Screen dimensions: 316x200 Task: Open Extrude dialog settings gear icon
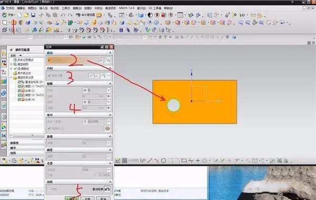[x=106, y=47]
